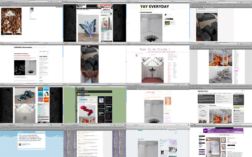Click the YAY!EVERYDAY logo
252x157 pixels.
coord(155,7)
